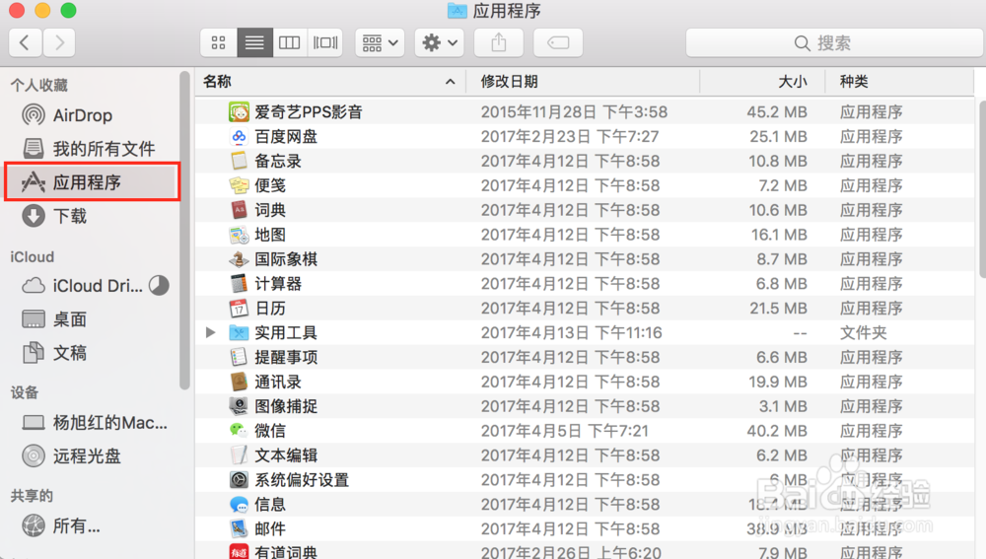Viewport: 986px width, 559px height.
Task: Click the 微信 file name text
Action: point(270,431)
